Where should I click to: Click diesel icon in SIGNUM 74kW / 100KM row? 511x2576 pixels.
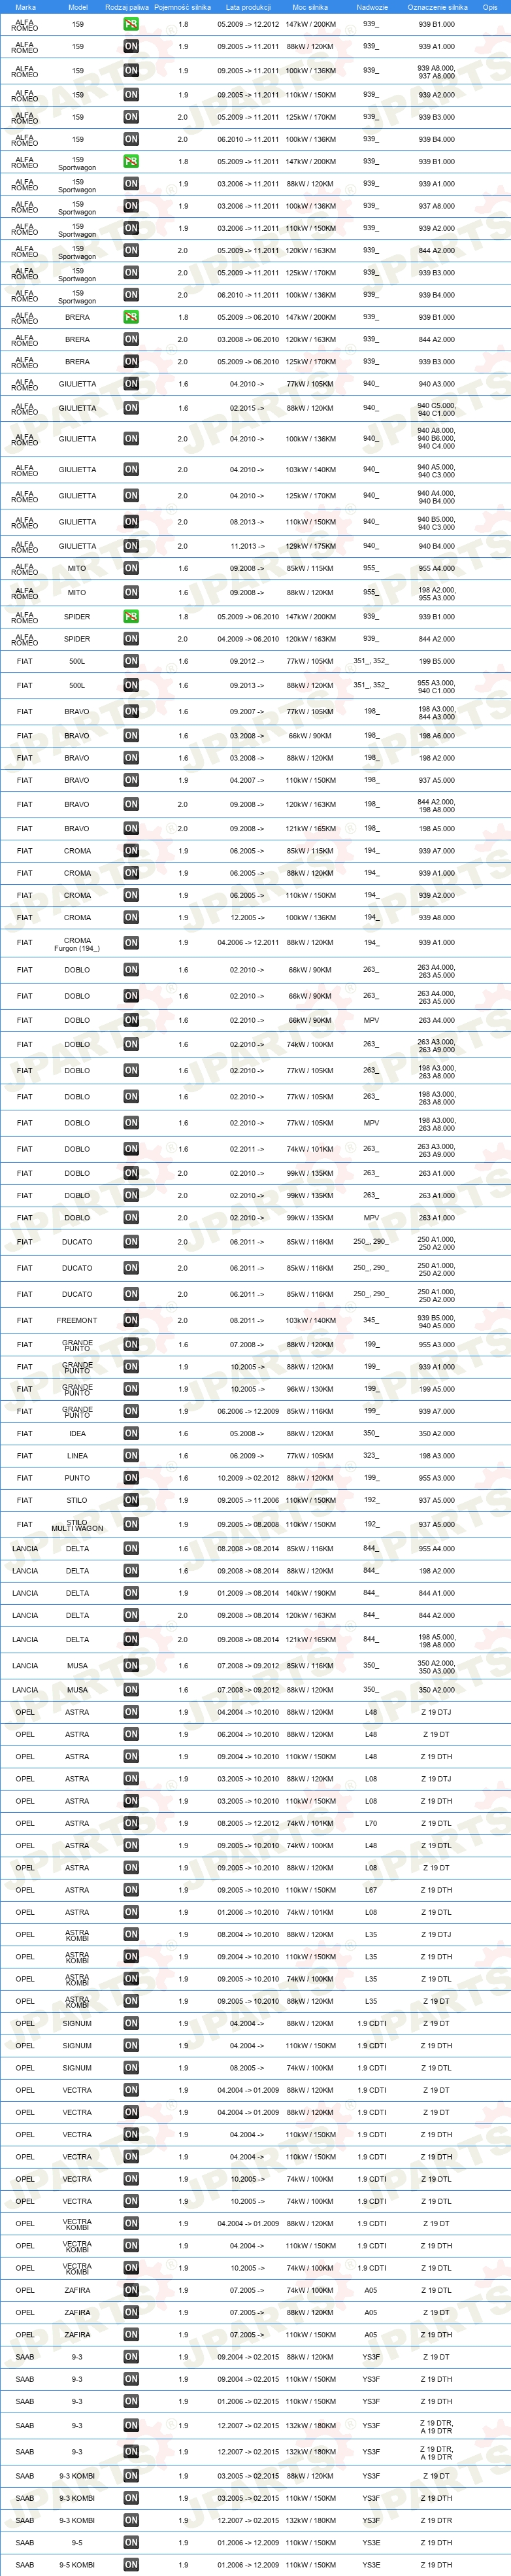[131, 2068]
